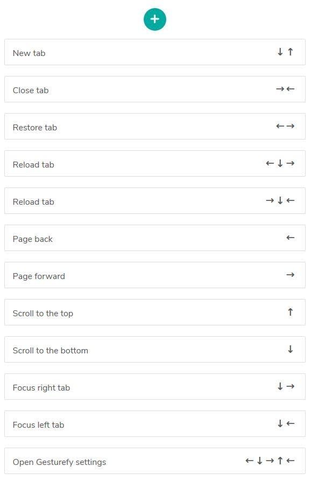Click the down arrow for Scroll to the bottom
The image size is (311, 480).
pyautogui.click(x=290, y=349)
